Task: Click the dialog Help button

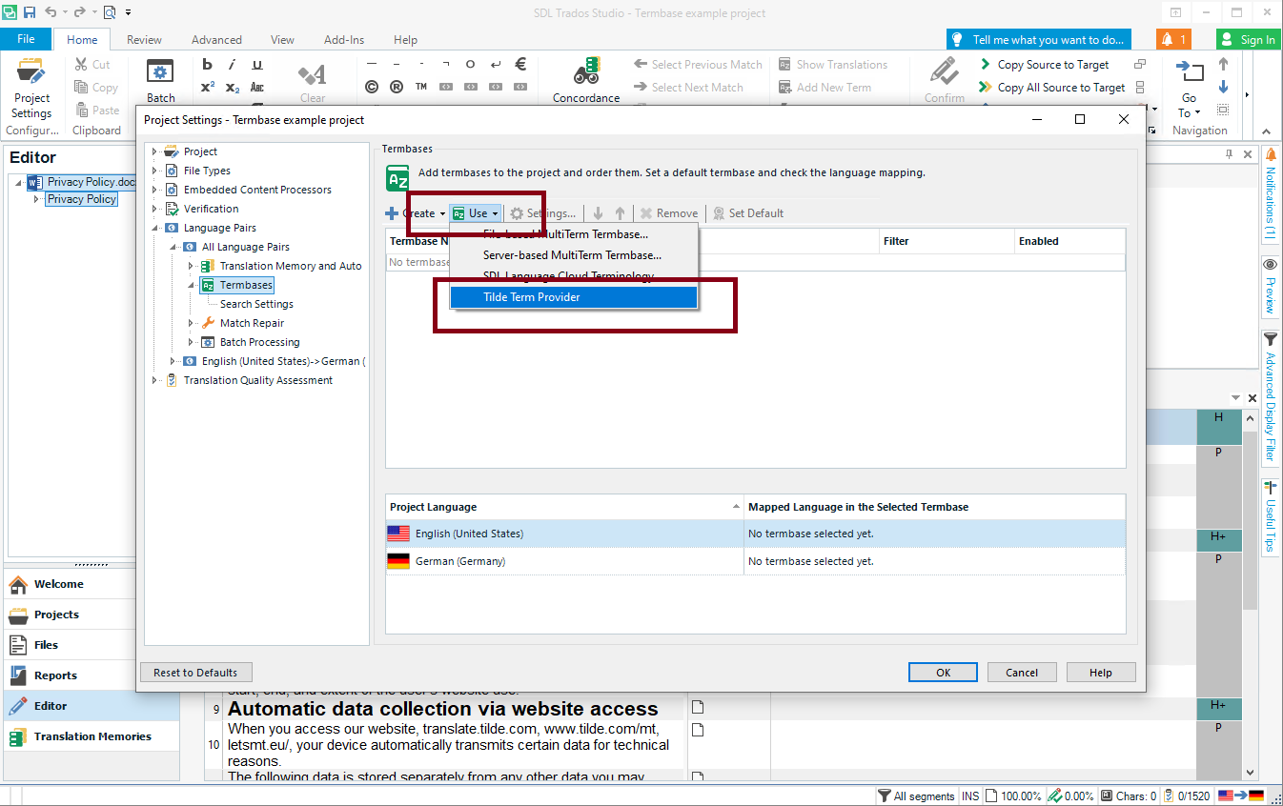Action: tap(1101, 673)
